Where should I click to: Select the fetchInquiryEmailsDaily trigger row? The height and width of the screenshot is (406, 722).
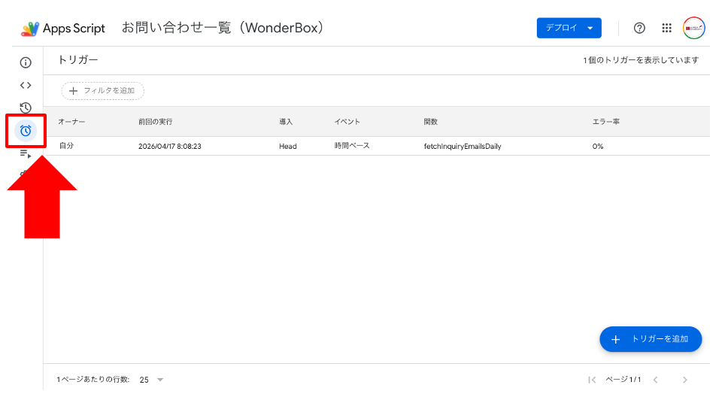click(x=377, y=146)
